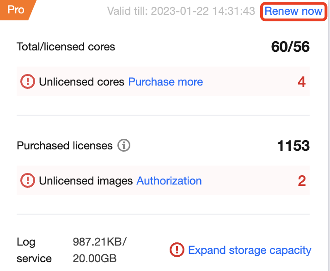
Task: Click the warning icon before Expand storage capacity
Action: [x=177, y=250]
